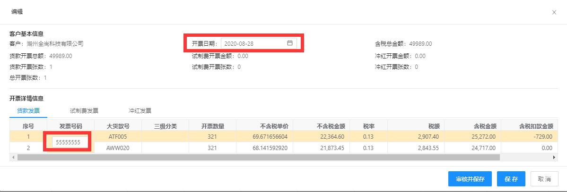This screenshot has height=192, width=567.
Task: Close the 编辑 dialog with X icon
Action: 554,12
